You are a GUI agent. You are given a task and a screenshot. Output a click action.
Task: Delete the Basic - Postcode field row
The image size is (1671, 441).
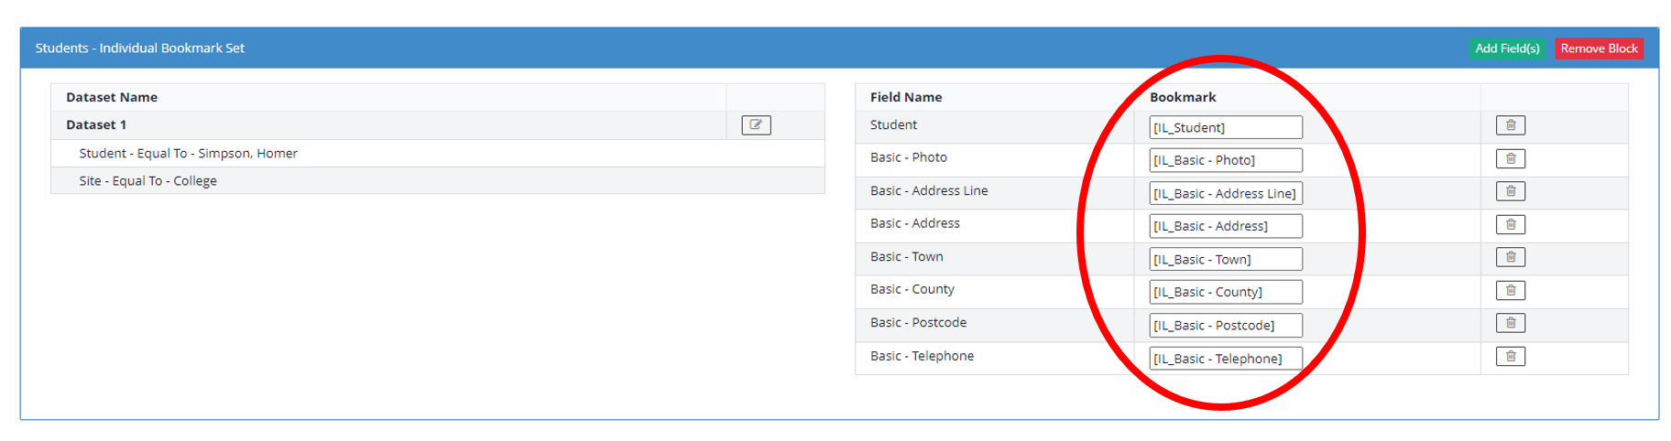1510,323
